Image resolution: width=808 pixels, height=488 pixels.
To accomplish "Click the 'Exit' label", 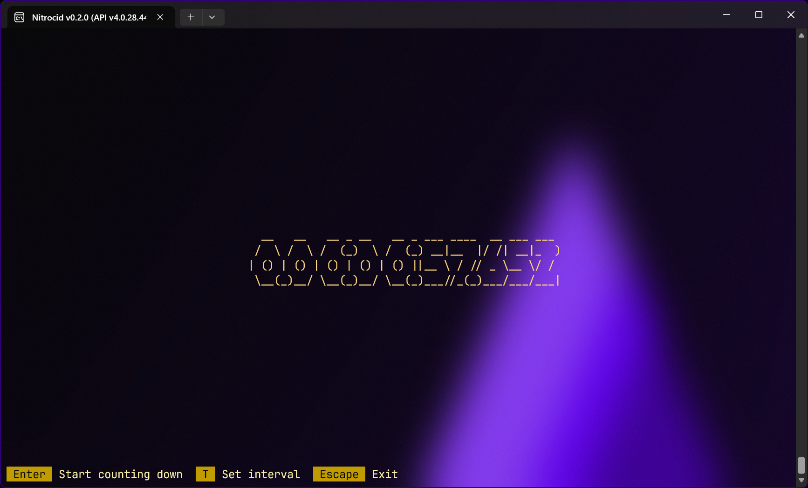I will 385,474.
